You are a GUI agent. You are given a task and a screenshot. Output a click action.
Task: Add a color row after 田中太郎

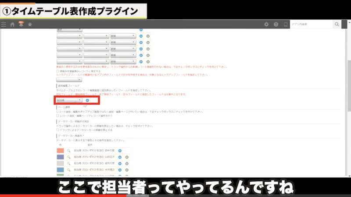120,151
